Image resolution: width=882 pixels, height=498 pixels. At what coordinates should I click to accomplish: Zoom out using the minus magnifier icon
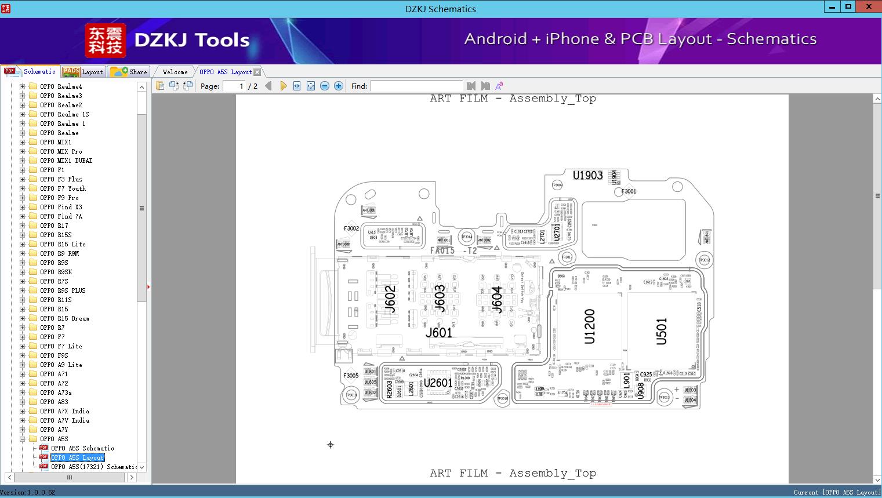tap(324, 85)
